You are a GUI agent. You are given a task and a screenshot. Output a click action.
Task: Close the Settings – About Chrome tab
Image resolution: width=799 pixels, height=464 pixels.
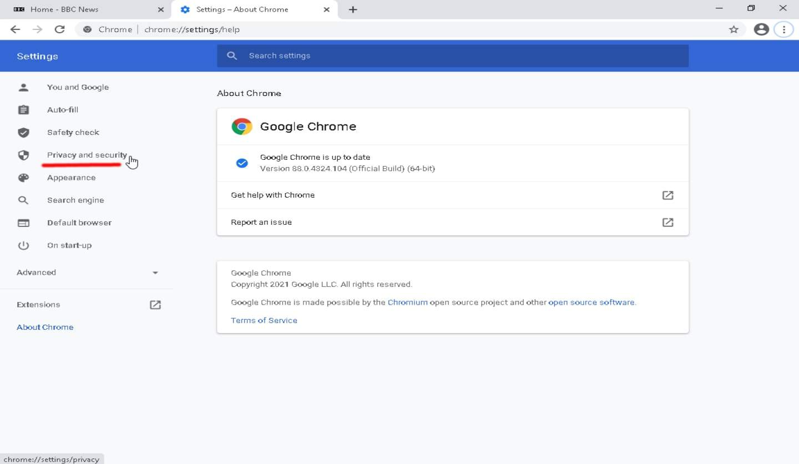[x=326, y=9]
